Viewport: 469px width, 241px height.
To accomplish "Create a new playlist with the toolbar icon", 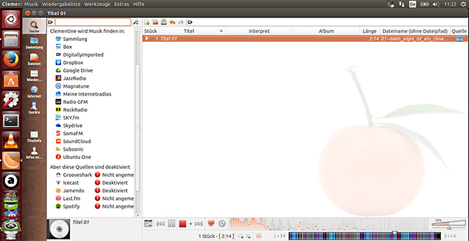I will [x=147, y=22].
